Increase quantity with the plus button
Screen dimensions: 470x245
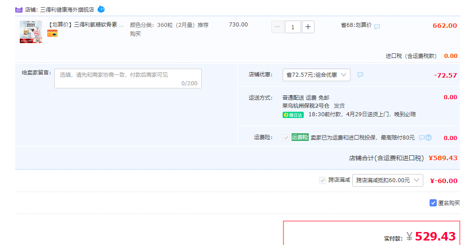(308, 27)
